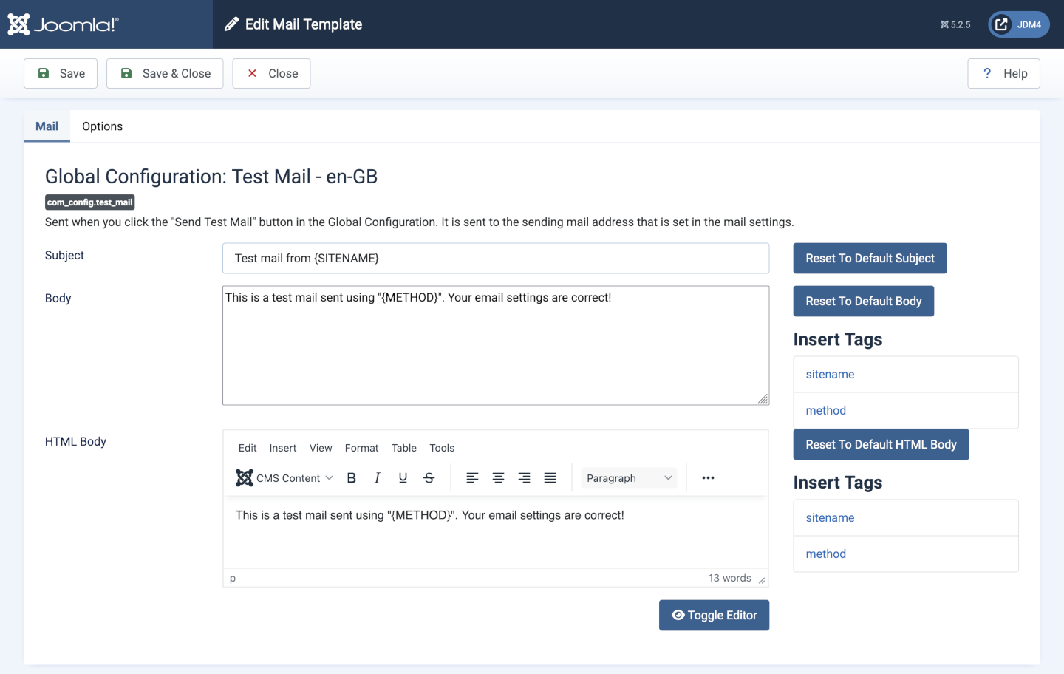Click the 'p' element path in status bar

[x=233, y=578]
